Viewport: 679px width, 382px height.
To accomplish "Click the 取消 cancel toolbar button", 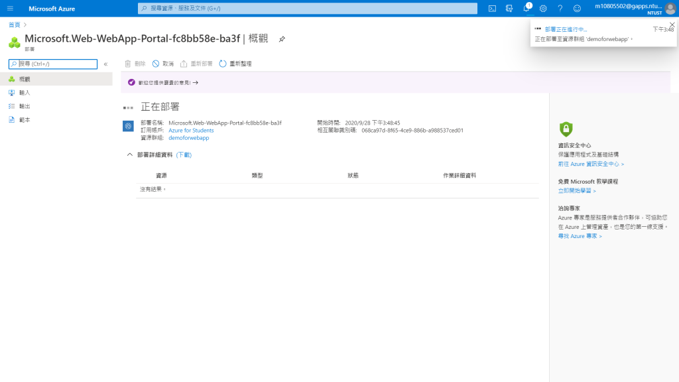I will click(x=163, y=64).
